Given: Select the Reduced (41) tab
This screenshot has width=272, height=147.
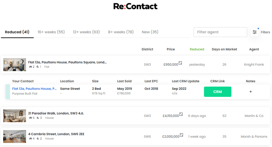Looking at the screenshot, I should click(17, 32).
